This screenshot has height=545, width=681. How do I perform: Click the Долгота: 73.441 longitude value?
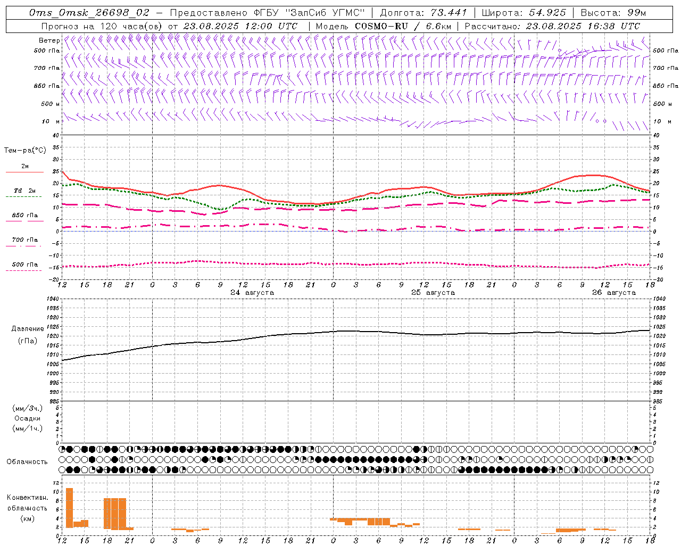[x=423, y=13]
